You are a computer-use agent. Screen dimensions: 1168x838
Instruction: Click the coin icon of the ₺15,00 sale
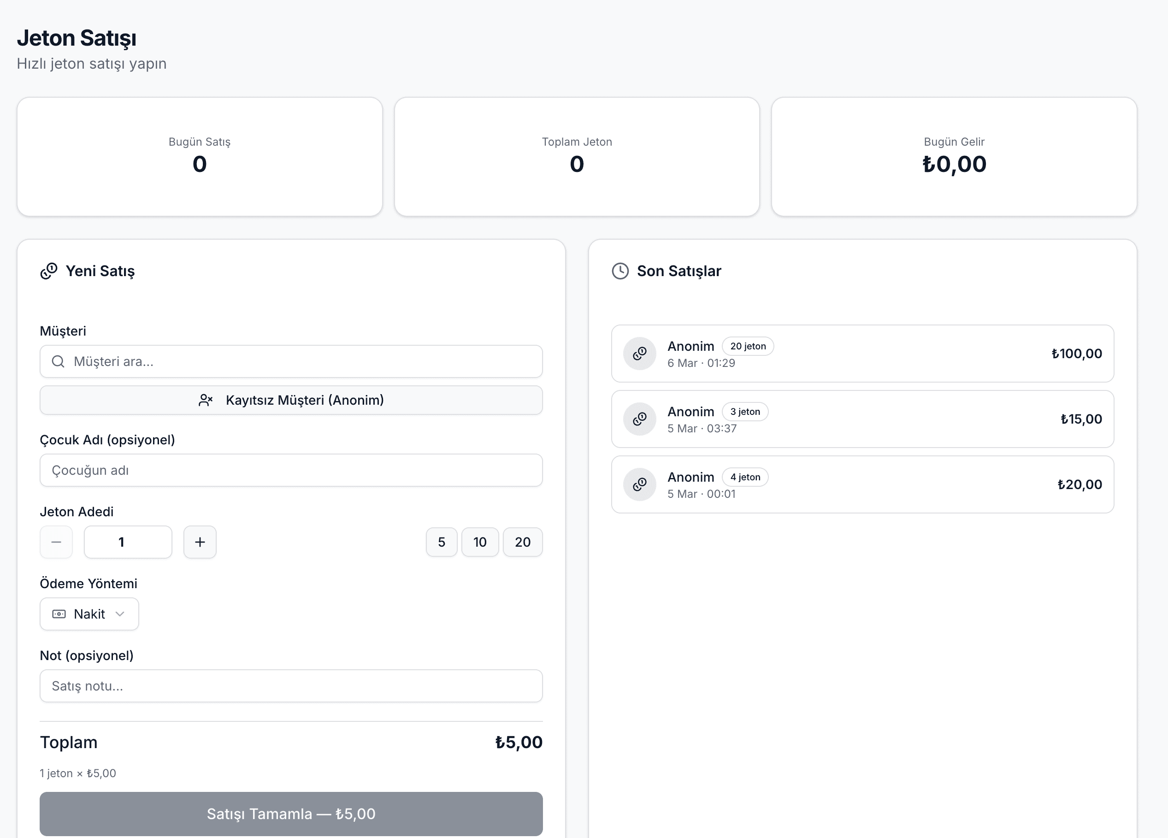[640, 419]
